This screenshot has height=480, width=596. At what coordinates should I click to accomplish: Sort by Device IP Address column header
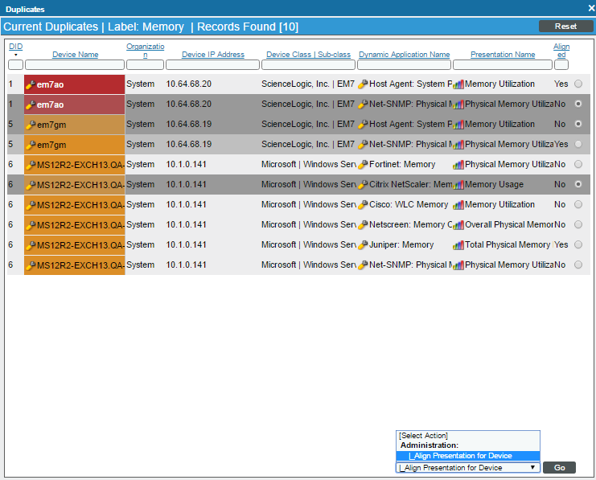point(213,55)
